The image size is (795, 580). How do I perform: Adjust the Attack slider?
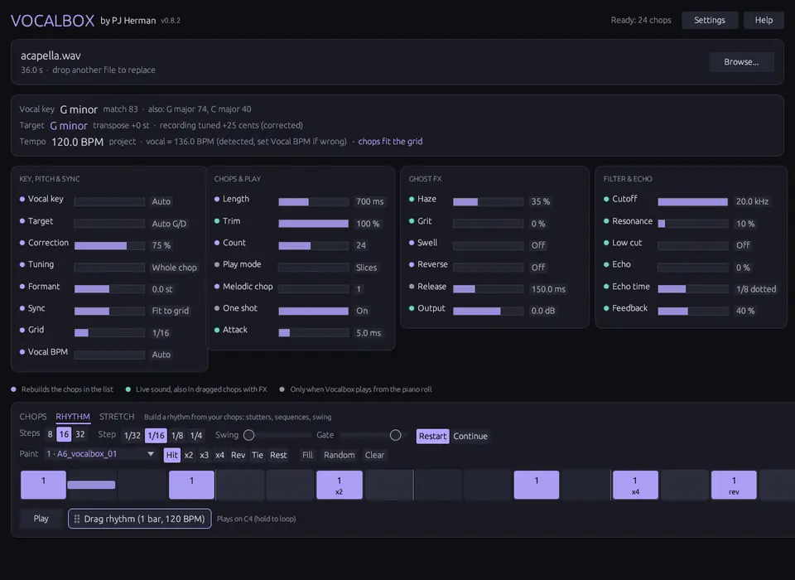pyautogui.click(x=314, y=333)
